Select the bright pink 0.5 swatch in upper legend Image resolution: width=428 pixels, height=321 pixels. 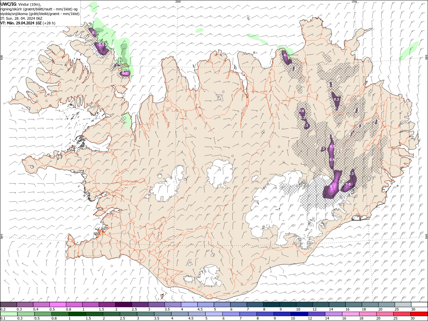(58, 305)
